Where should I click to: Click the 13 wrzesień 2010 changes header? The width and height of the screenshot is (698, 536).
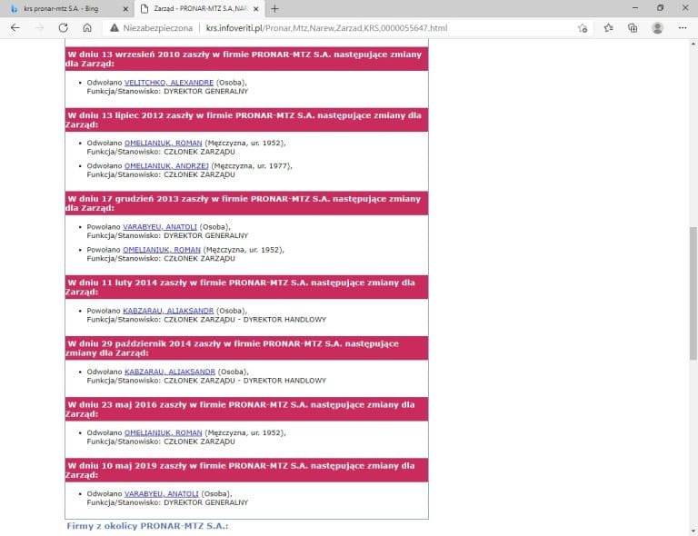[246, 59]
